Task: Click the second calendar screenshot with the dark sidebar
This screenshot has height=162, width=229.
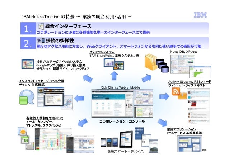Action: pos(80,144)
